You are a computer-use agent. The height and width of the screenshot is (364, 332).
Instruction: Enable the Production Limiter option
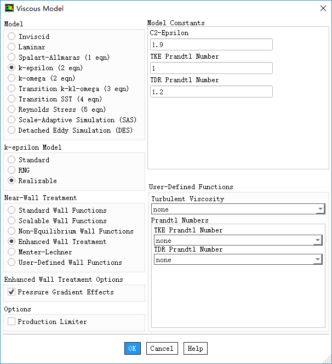point(12,322)
